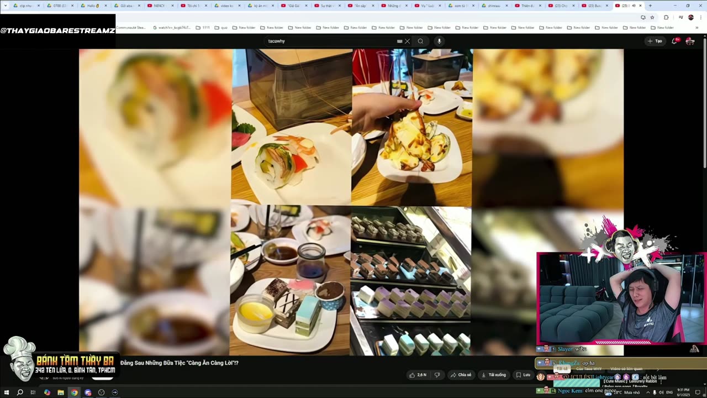
Task: Like the video with the thumbs-up button
Action: click(x=418, y=375)
